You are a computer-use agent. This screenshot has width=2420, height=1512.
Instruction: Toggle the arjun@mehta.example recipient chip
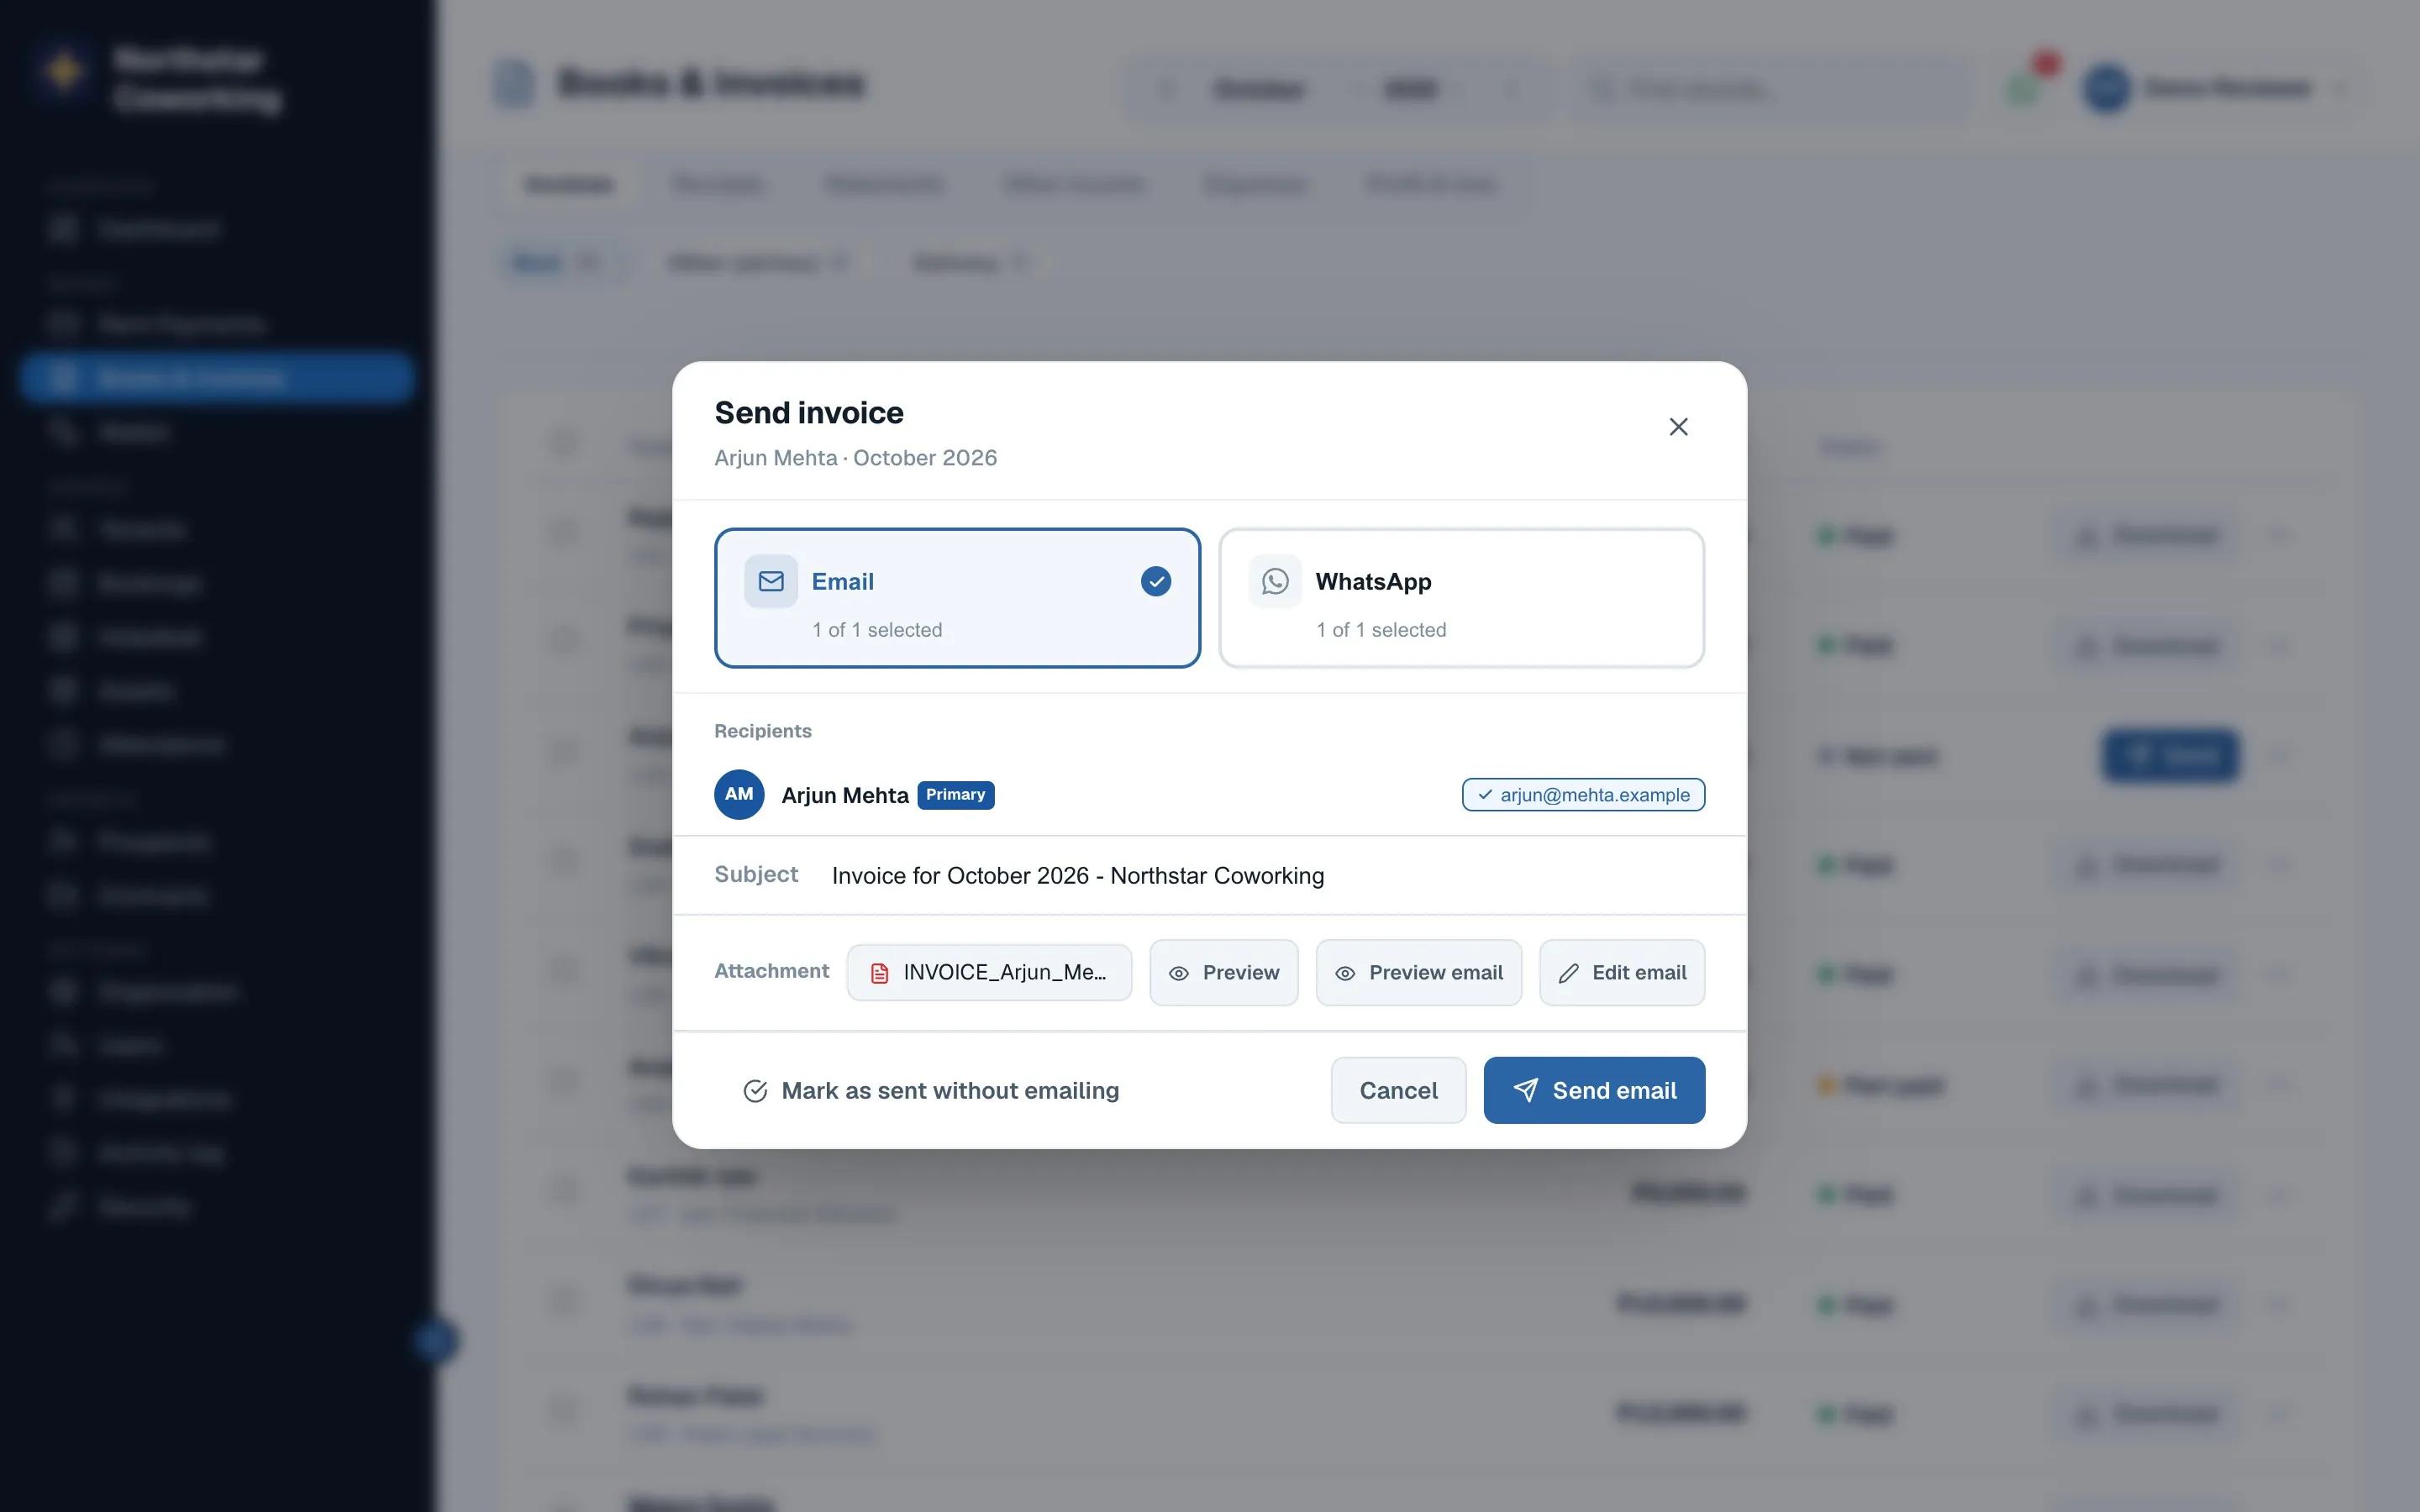click(x=1583, y=795)
